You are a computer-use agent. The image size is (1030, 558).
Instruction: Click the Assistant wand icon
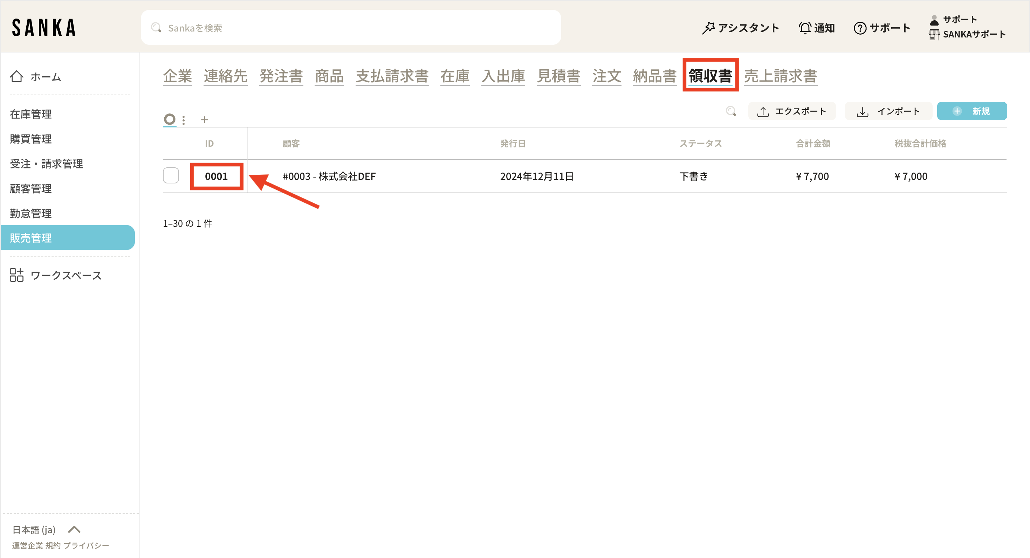[708, 28]
